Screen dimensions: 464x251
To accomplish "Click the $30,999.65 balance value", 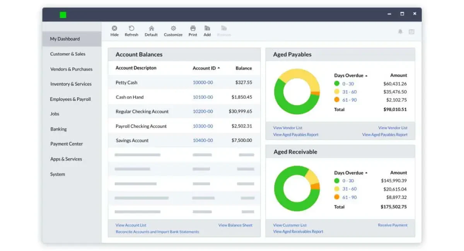I will 241,111.
